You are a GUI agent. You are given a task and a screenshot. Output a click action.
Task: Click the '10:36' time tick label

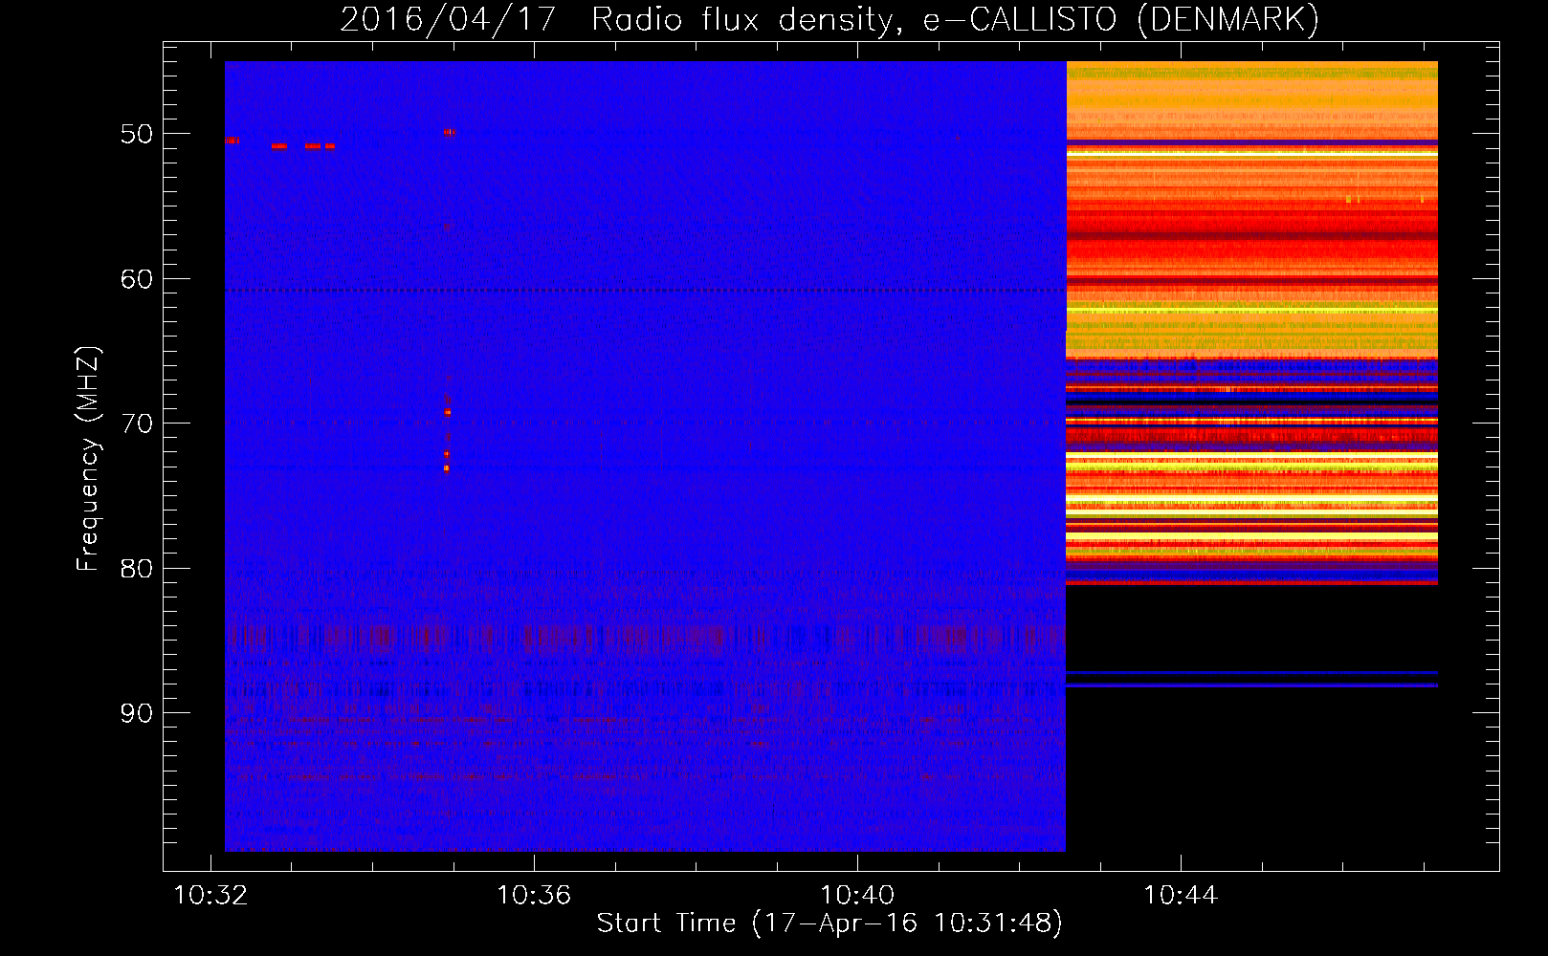pos(534,895)
